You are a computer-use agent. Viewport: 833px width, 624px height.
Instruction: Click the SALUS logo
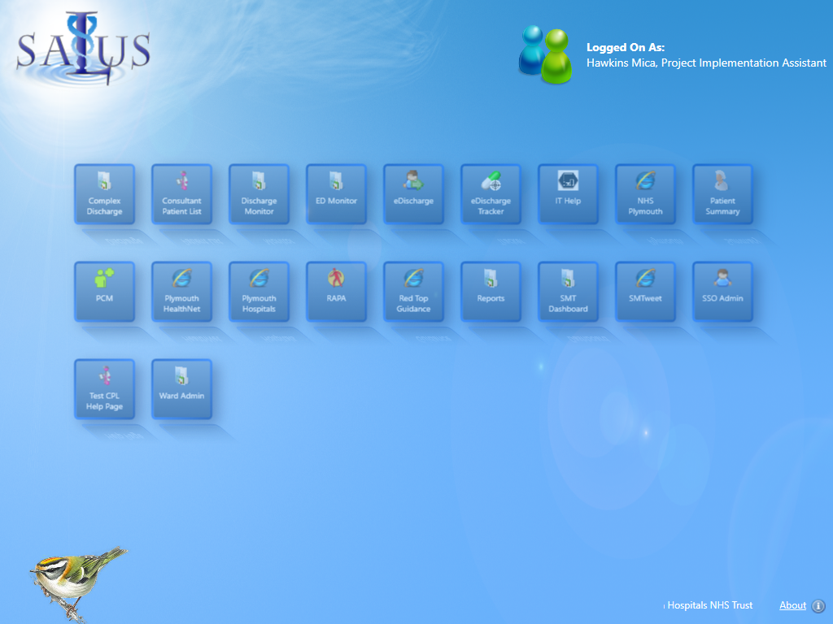click(x=84, y=50)
